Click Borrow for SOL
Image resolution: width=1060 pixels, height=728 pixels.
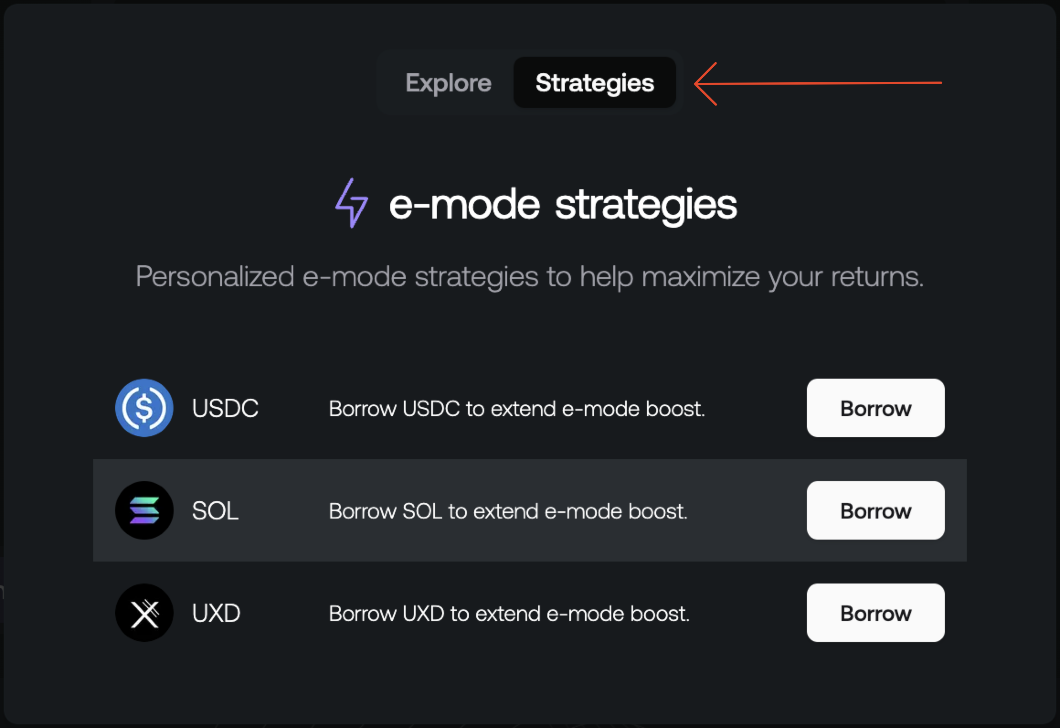(875, 511)
